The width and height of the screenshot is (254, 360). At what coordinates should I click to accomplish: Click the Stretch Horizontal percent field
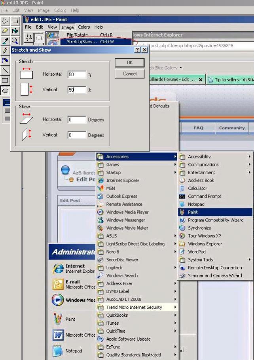tap(77, 74)
